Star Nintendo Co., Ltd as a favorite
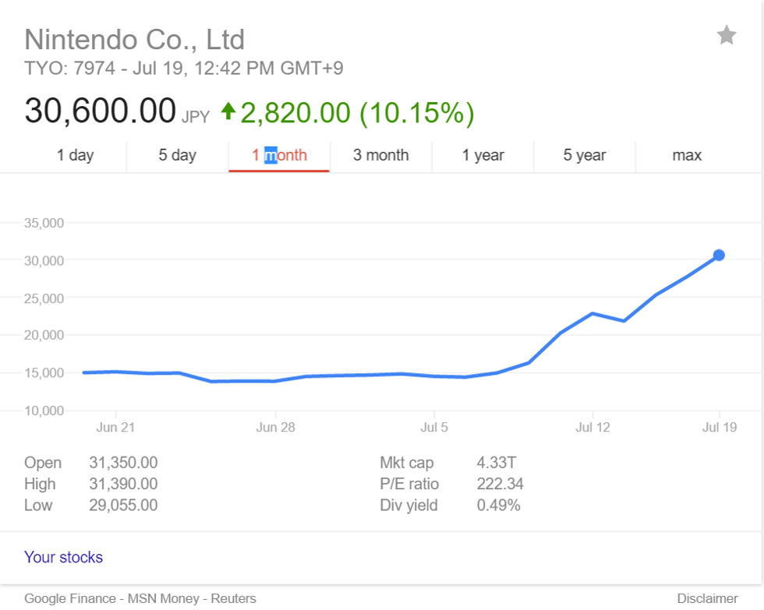 pyautogui.click(x=727, y=35)
